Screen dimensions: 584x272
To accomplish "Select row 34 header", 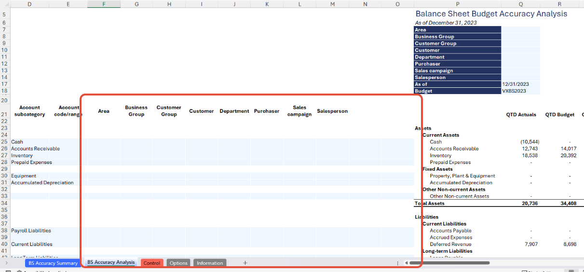I will click(4, 204).
